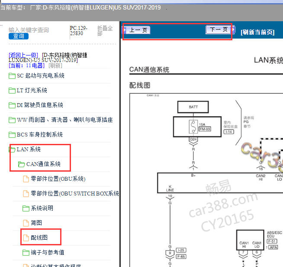Click the 简图 document icon
The image size is (283, 267).
pos(26,223)
